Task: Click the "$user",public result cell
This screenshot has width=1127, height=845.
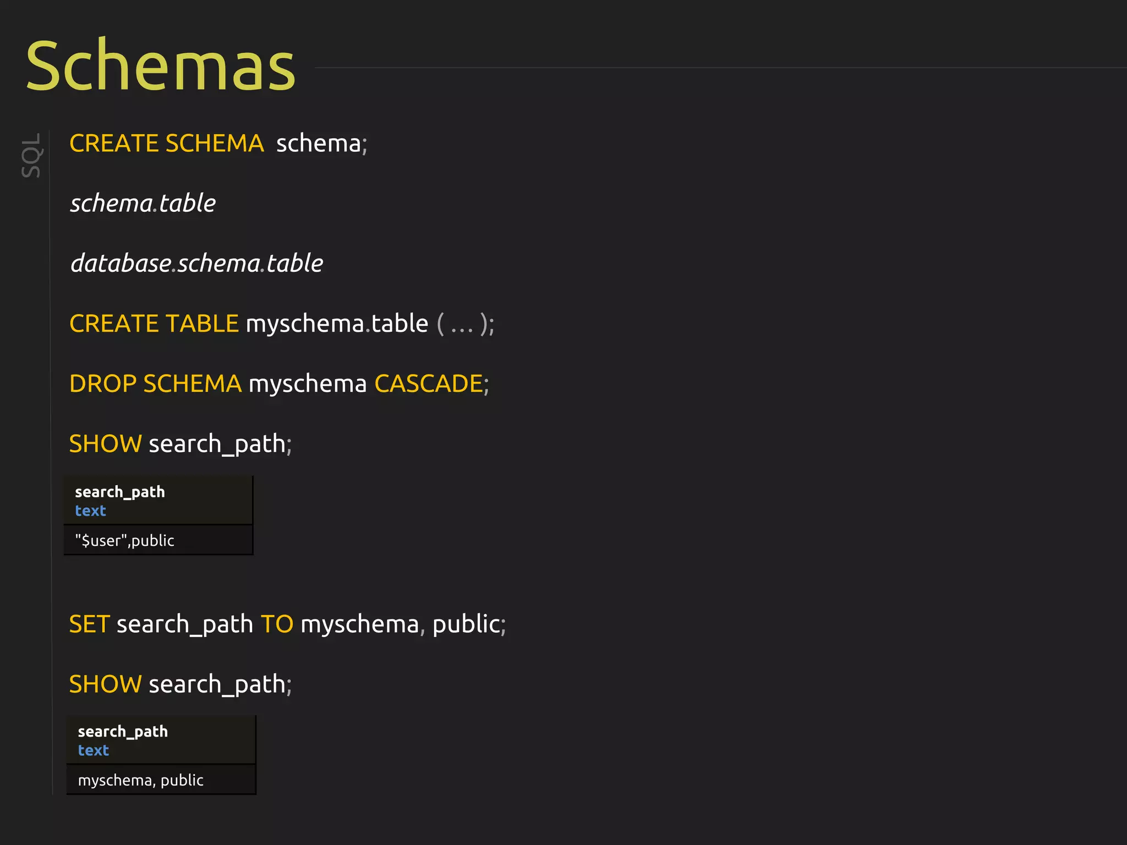Action: (x=124, y=541)
